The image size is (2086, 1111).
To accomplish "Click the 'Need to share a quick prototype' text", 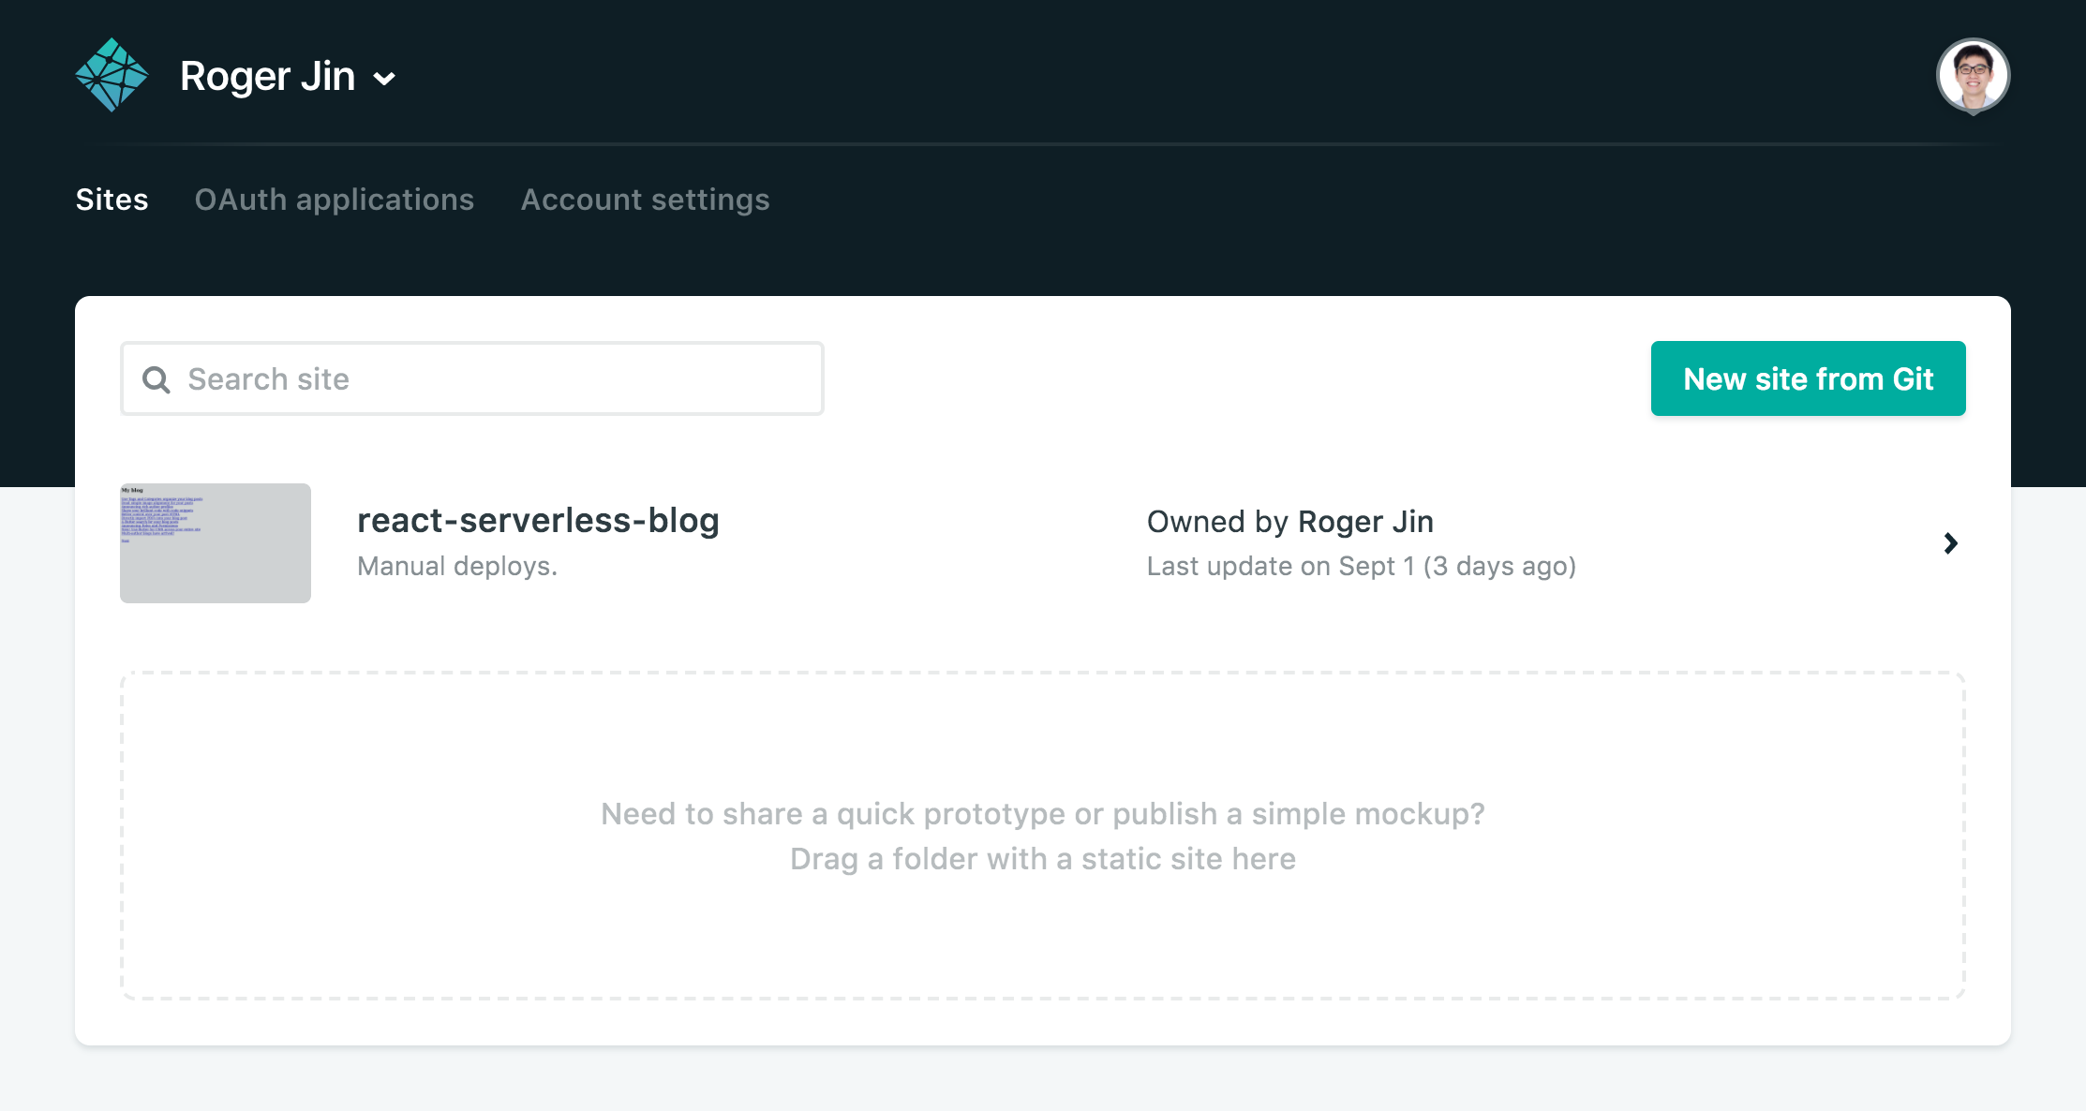I will [x=1042, y=814].
